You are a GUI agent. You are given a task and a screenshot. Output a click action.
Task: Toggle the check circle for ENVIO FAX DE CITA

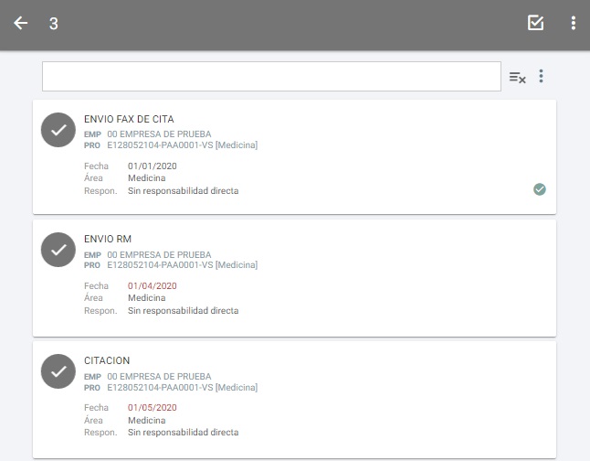58,130
